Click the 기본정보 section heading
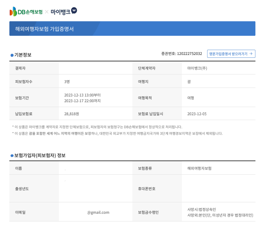The height and width of the screenshot is (228, 266). pyautogui.click(x=23, y=55)
